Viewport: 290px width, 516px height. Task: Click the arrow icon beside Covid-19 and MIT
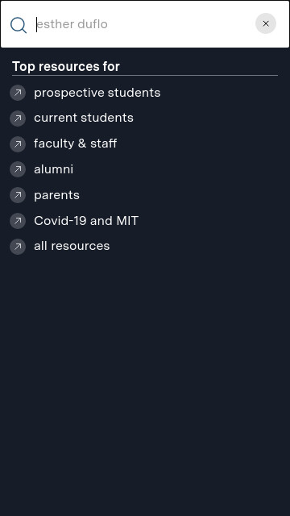18,221
